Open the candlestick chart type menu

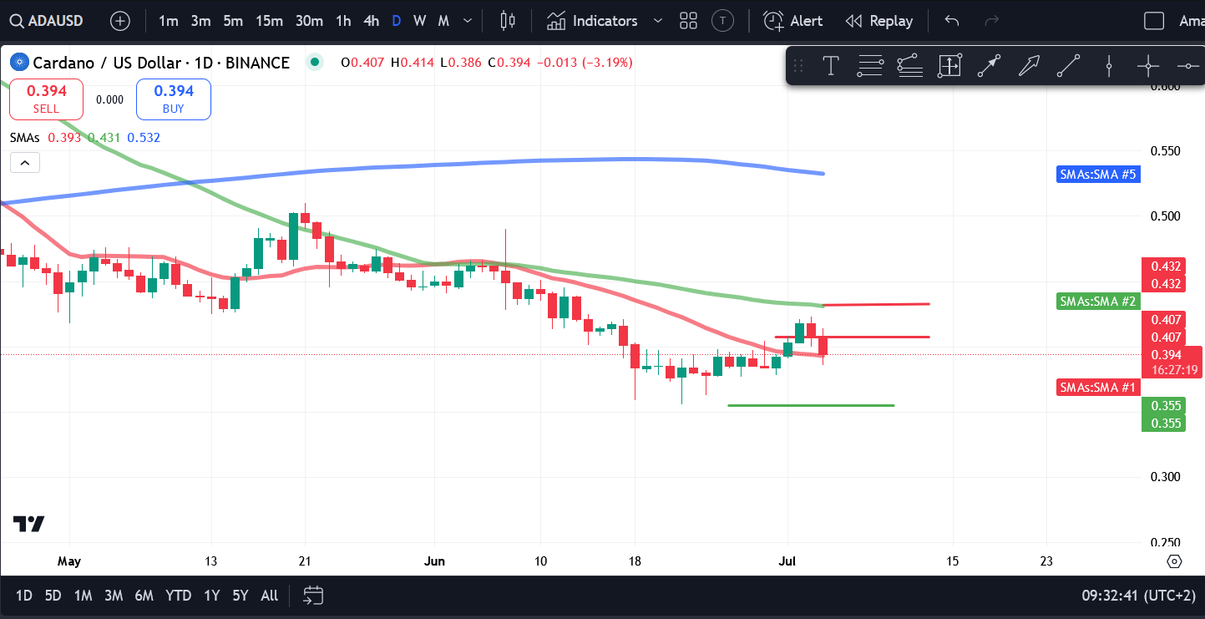(x=507, y=21)
